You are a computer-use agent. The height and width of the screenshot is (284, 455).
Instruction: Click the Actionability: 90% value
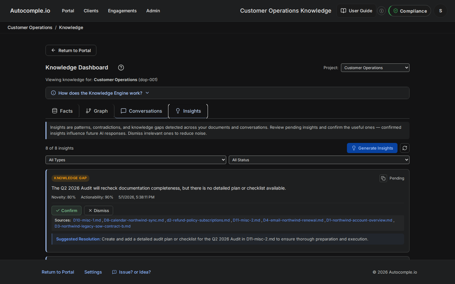[x=97, y=197]
